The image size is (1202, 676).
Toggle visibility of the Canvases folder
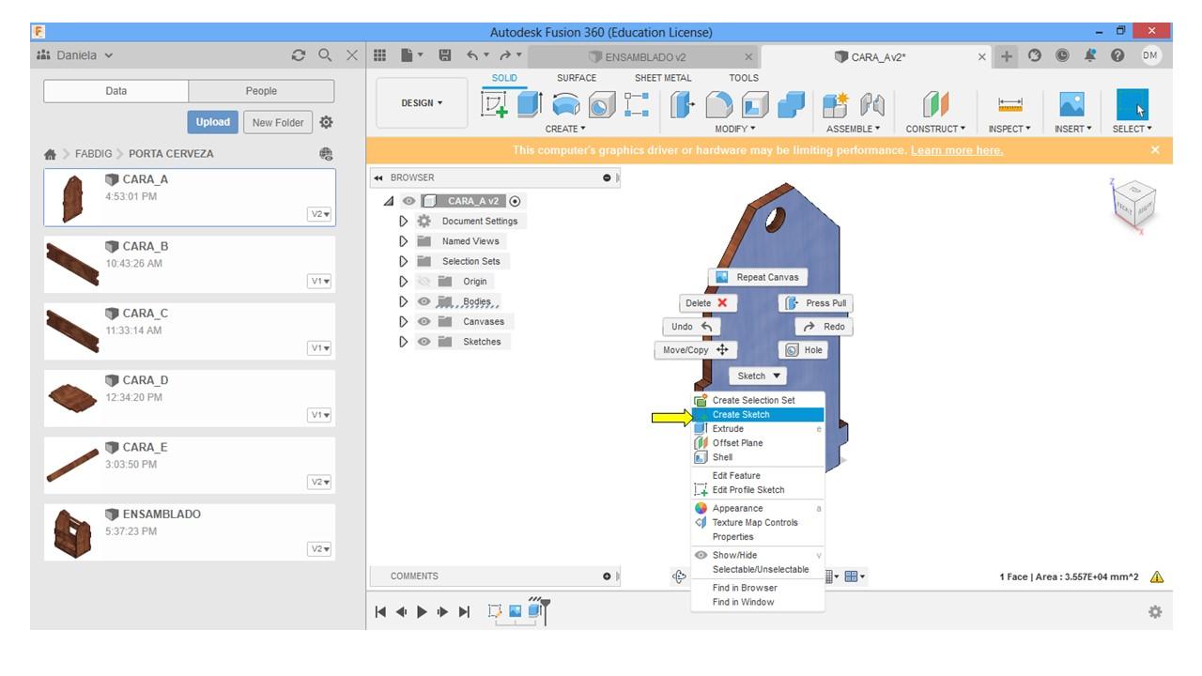[x=424, y=322]
